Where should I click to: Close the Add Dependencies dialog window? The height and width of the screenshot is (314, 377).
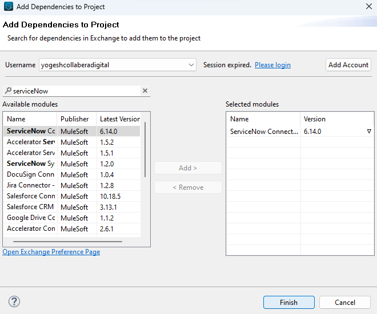click(x=368, y=7)
